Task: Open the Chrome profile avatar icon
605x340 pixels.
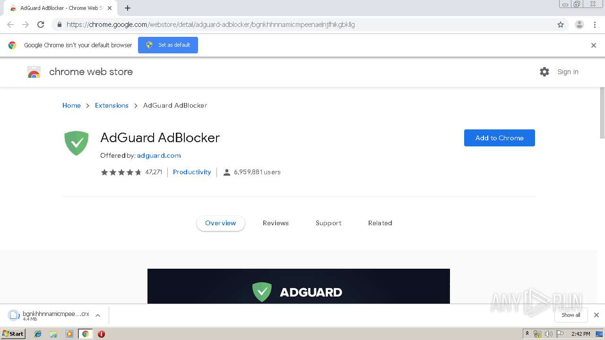Action: pyautogui.click(x=579, y=25)
